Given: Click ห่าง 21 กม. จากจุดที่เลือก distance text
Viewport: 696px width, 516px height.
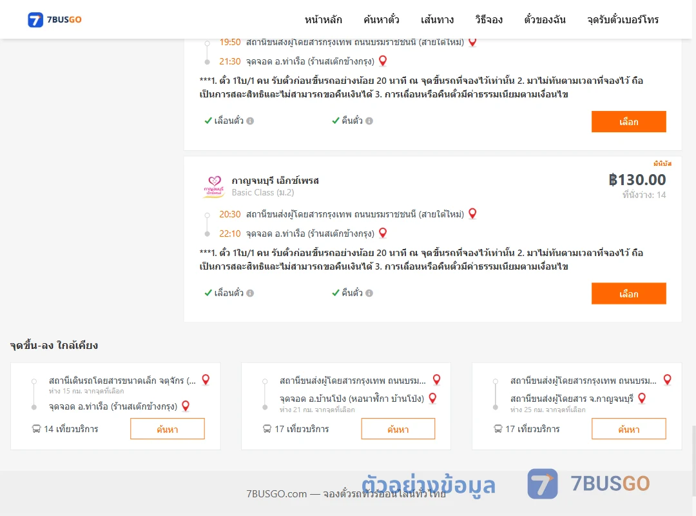Looking at the screenshot, I should 317,410.
